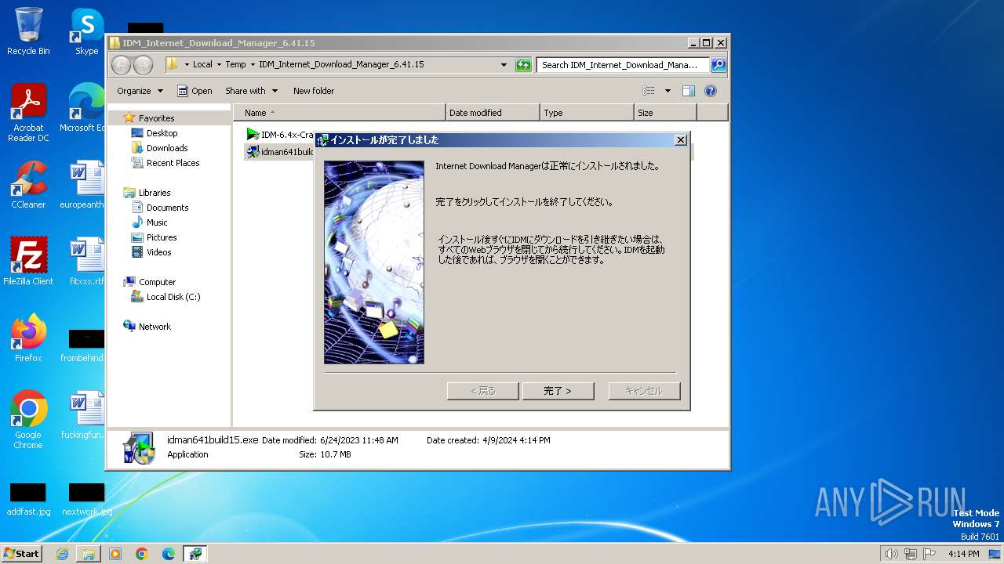
Task: Open the Chrome icon in the taskbar
Action: pos(142,554)
